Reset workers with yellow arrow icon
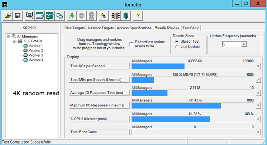Viewport: 267px width, 145px height. click(103, 16)
